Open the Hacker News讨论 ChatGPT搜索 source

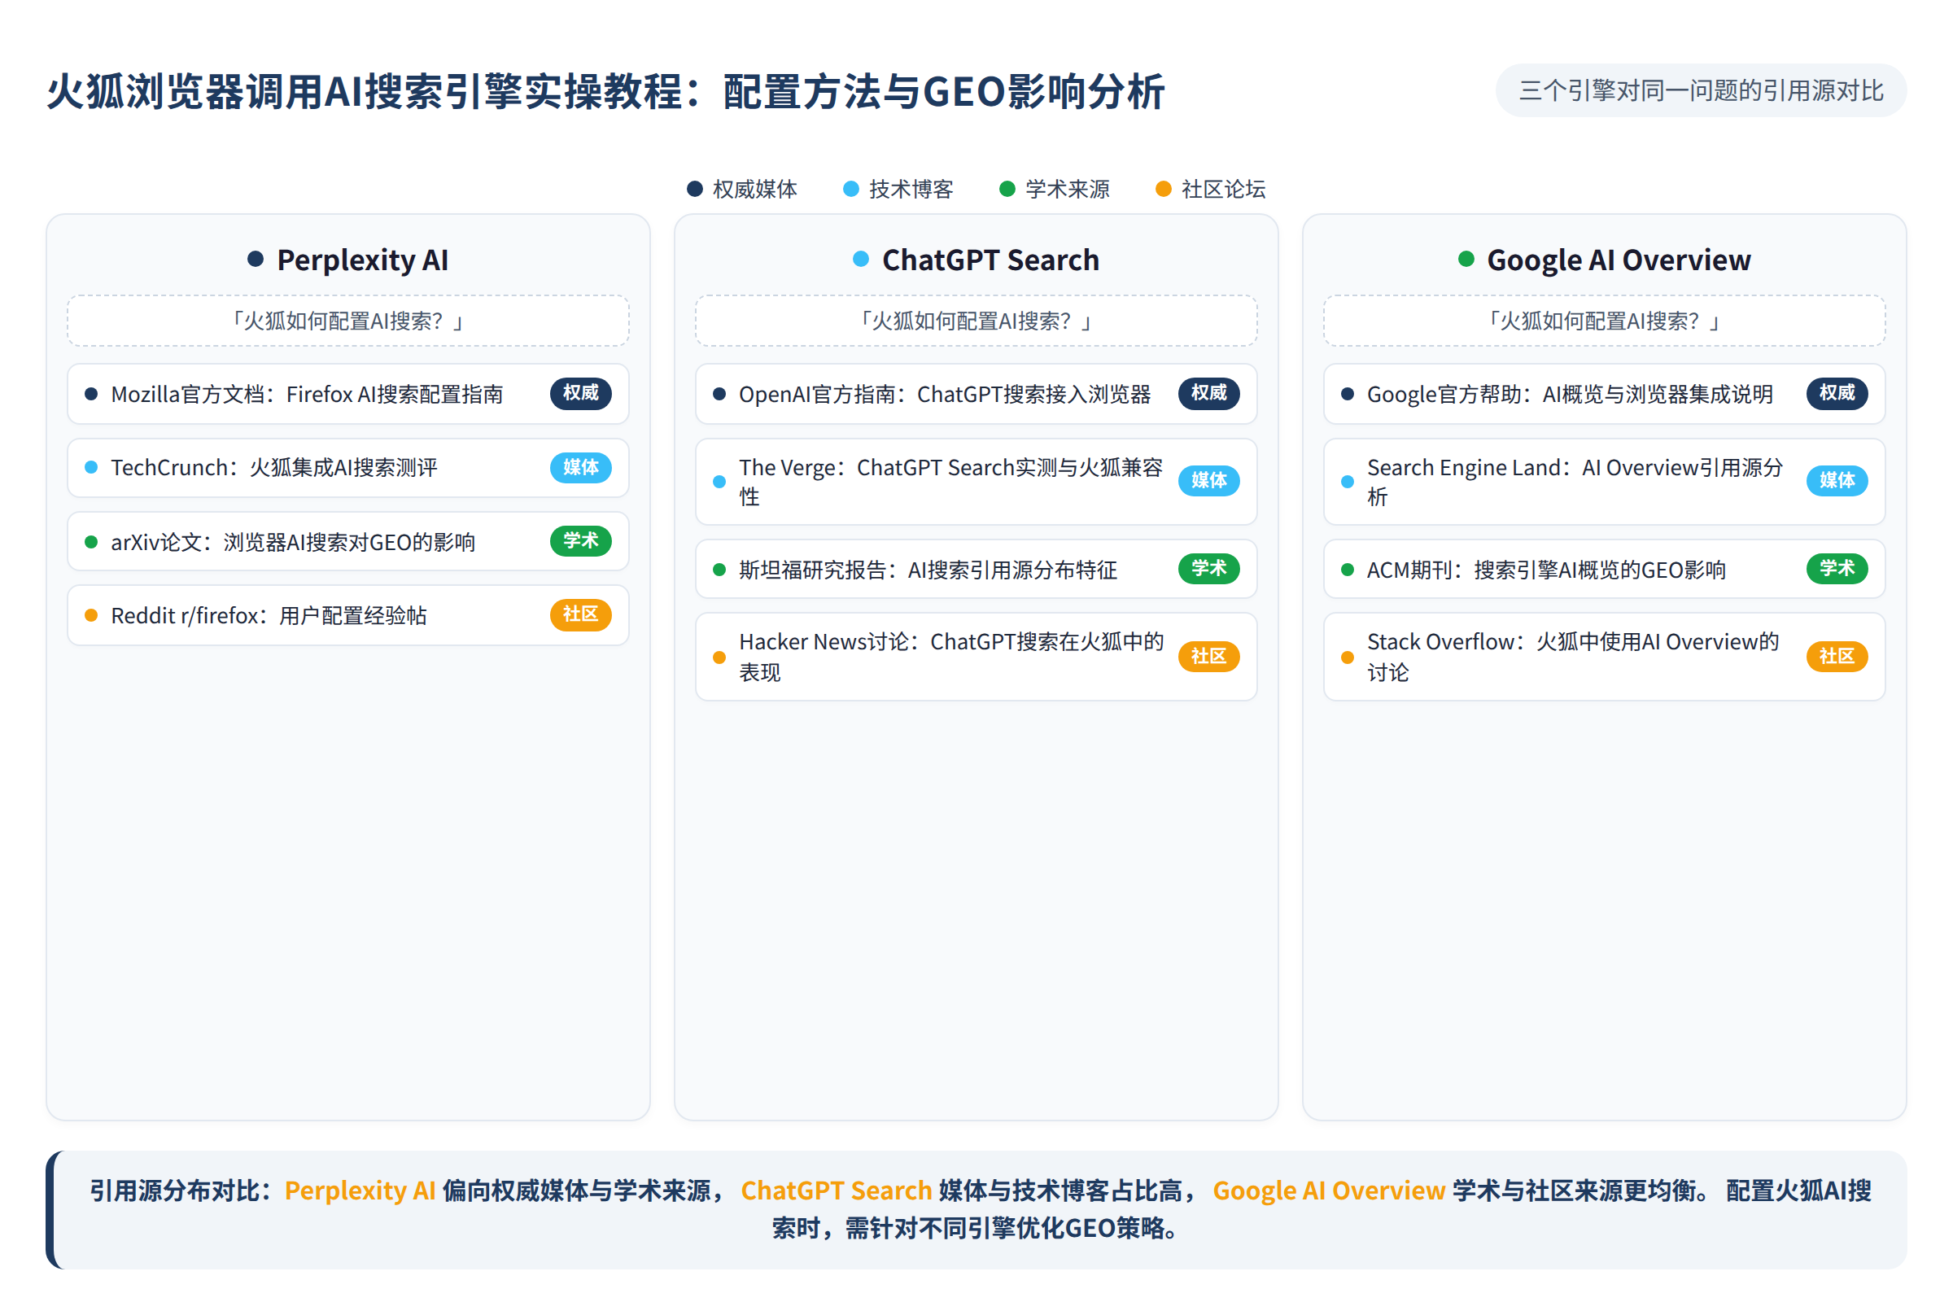click(x=976, y=657)
